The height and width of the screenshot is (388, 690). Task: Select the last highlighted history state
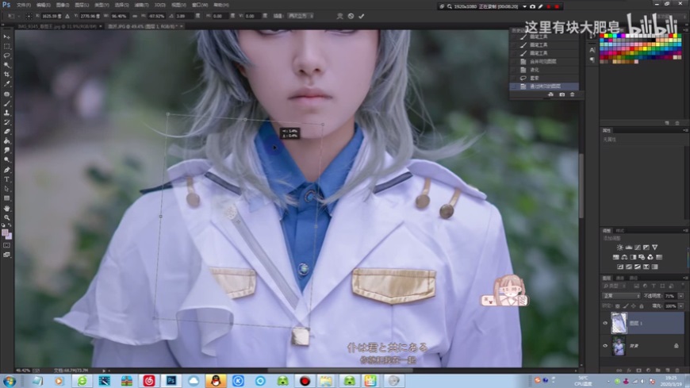click(544, 86)
